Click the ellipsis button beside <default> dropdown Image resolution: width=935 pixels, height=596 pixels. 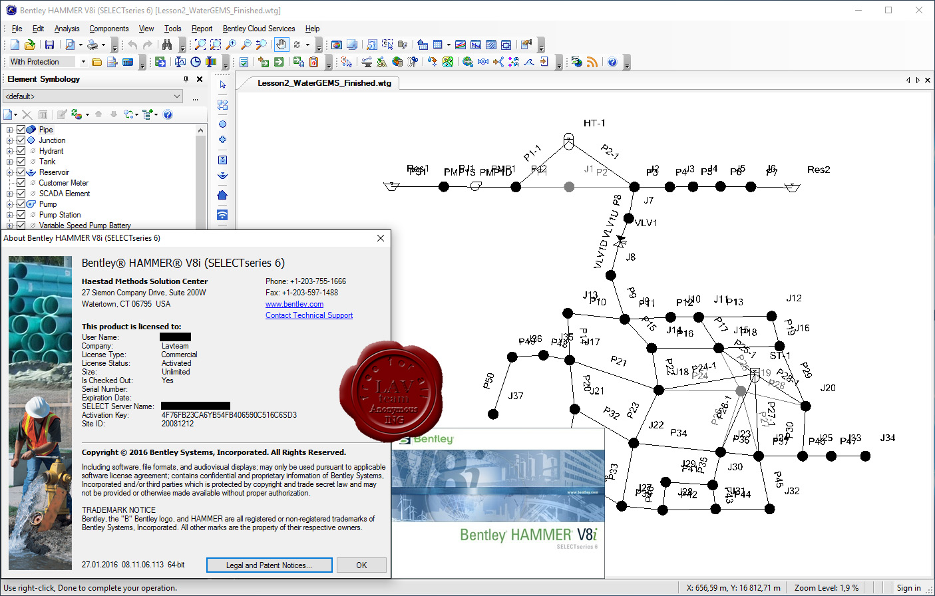(195, 96)
